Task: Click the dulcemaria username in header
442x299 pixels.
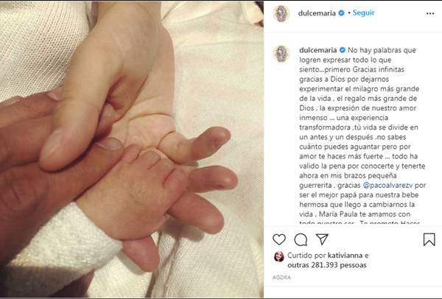Action: click(x=317, y=13)
